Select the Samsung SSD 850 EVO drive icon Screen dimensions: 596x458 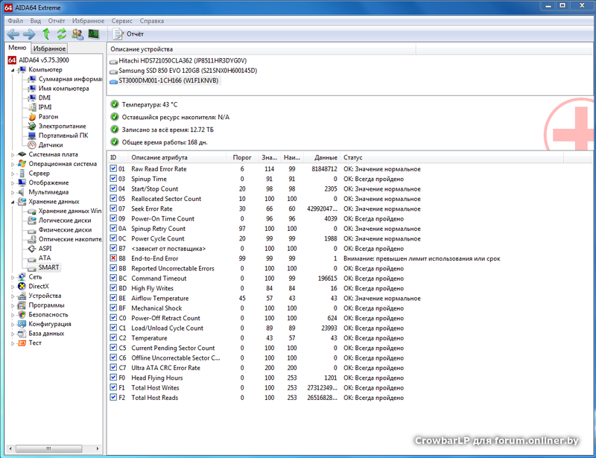pyautogui.click(x=113, y=71)
